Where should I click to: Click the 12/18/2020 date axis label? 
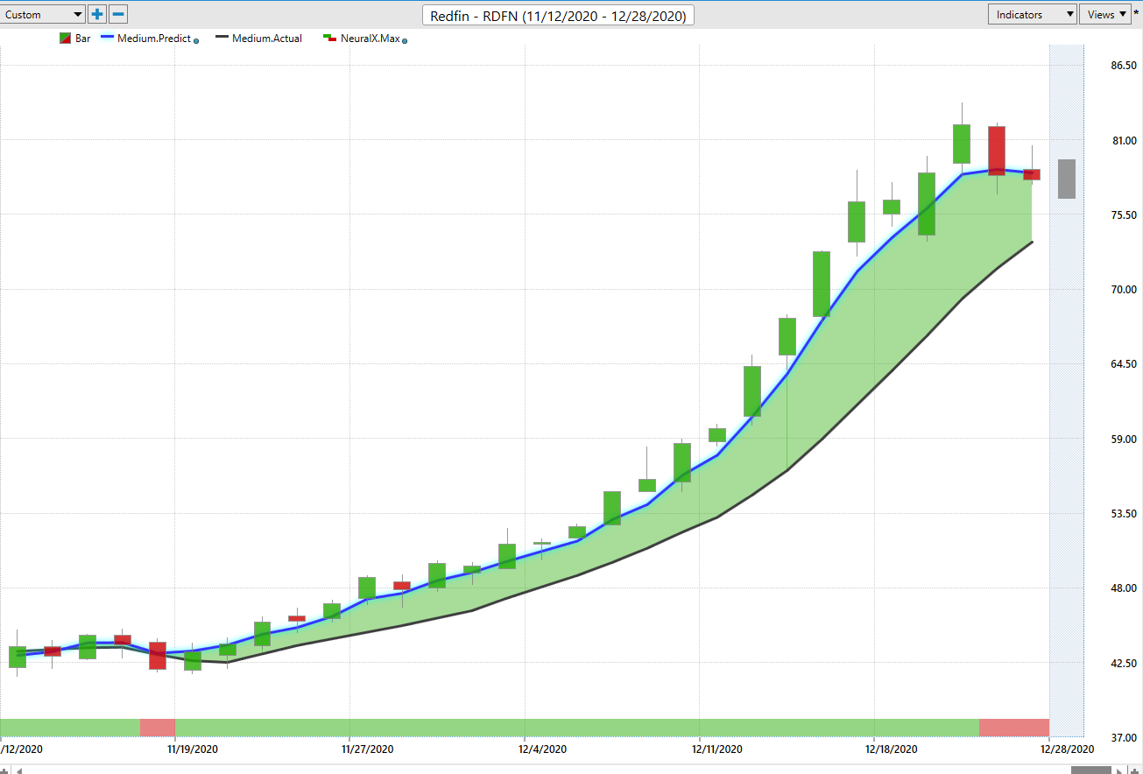892,749
